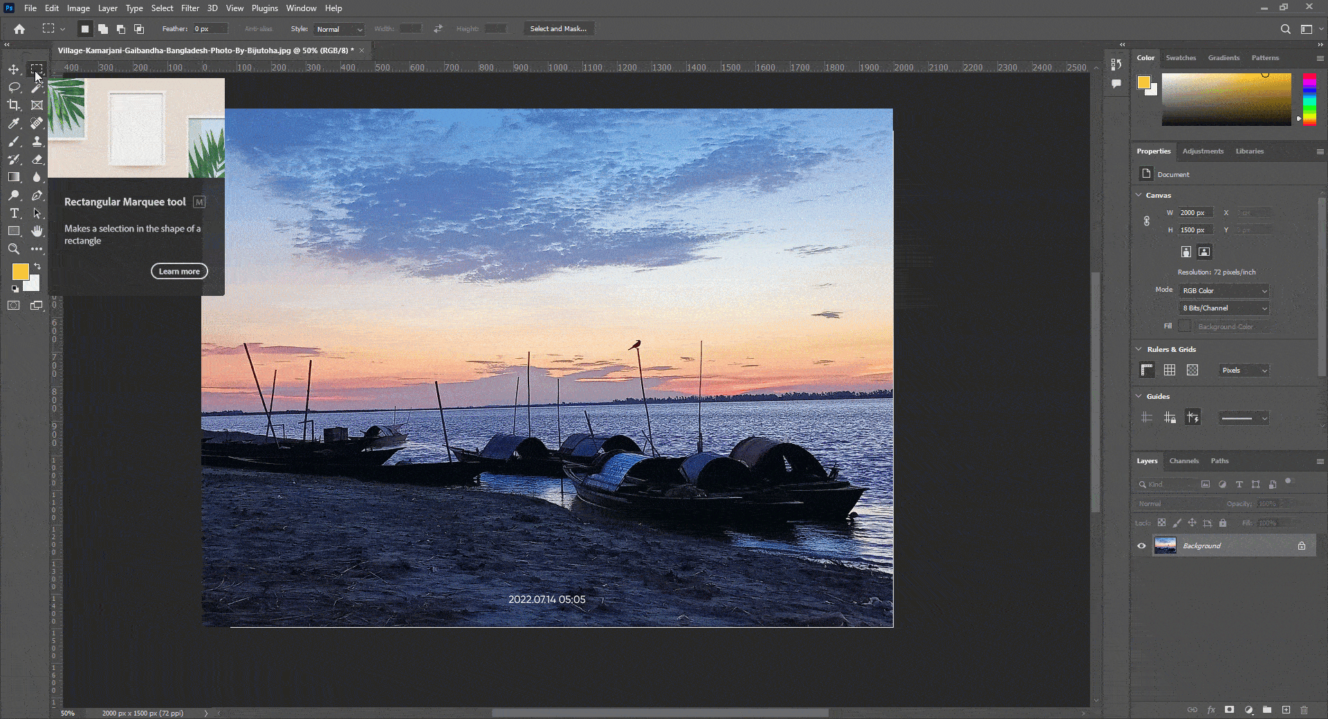The height and width of the screenshot is (719, 1328).
Task: Click the canvas width input field
Action: click(x=1196, y=212)
